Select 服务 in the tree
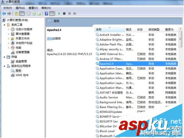Image resolution: width=184 pixels, height=138 pixels. [18, 71]
